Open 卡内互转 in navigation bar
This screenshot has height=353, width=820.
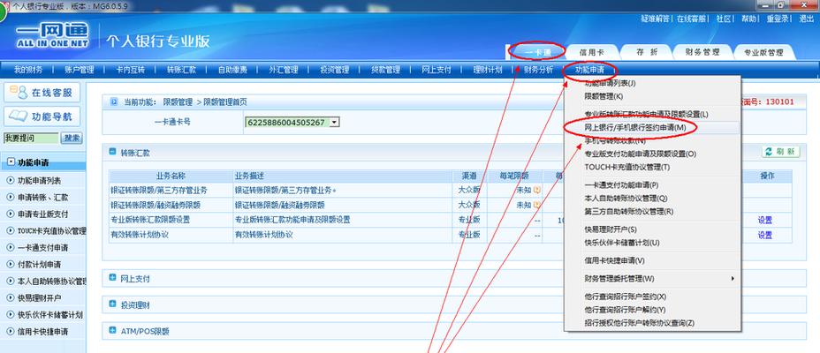(x=130, y=70)
